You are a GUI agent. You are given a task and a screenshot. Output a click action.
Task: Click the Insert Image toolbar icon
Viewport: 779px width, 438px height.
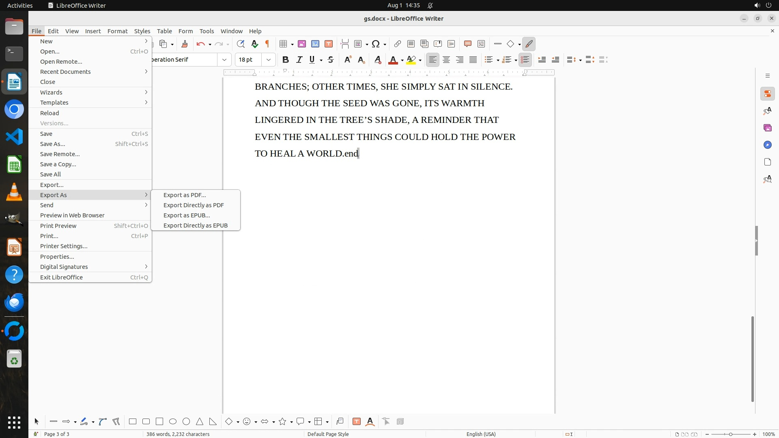(302, 44)
